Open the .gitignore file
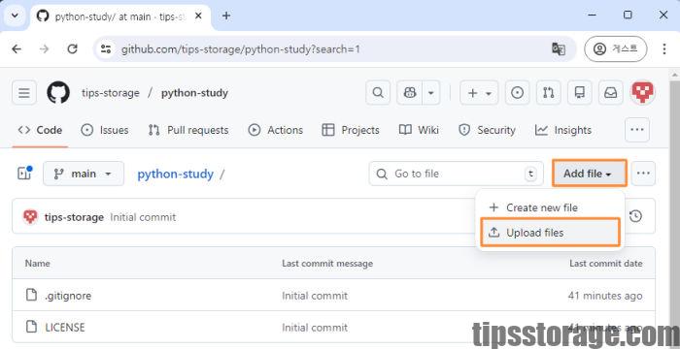 click(x=68, y=296)
